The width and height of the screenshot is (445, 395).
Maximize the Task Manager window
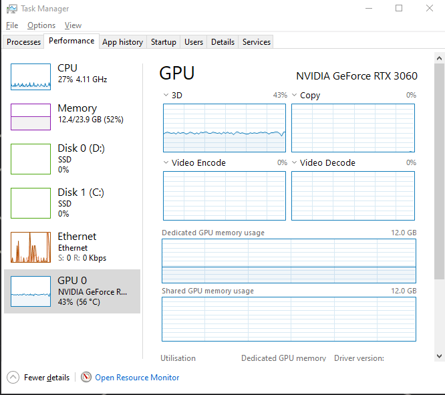point(399,8)
